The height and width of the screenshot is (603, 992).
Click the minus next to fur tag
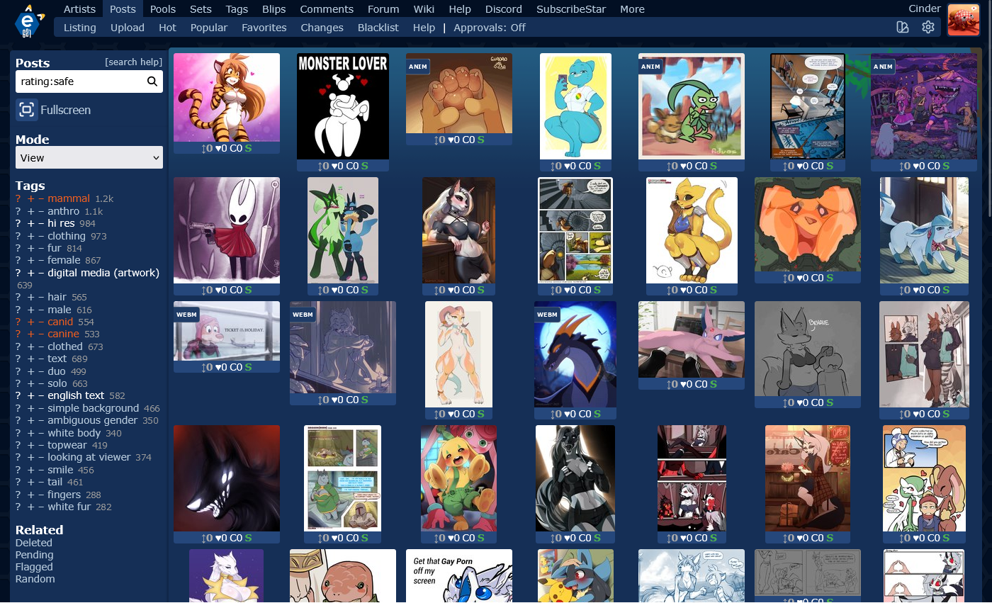coord(41,248)
